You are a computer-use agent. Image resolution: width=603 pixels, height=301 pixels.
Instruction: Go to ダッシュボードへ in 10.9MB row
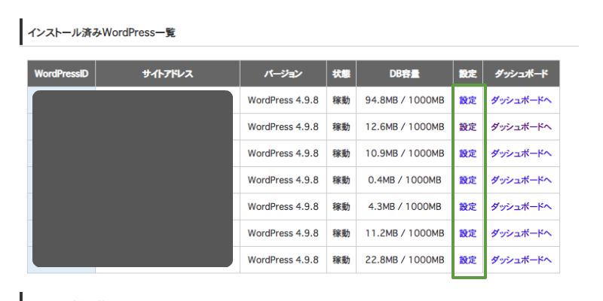[x=522, y=154]
